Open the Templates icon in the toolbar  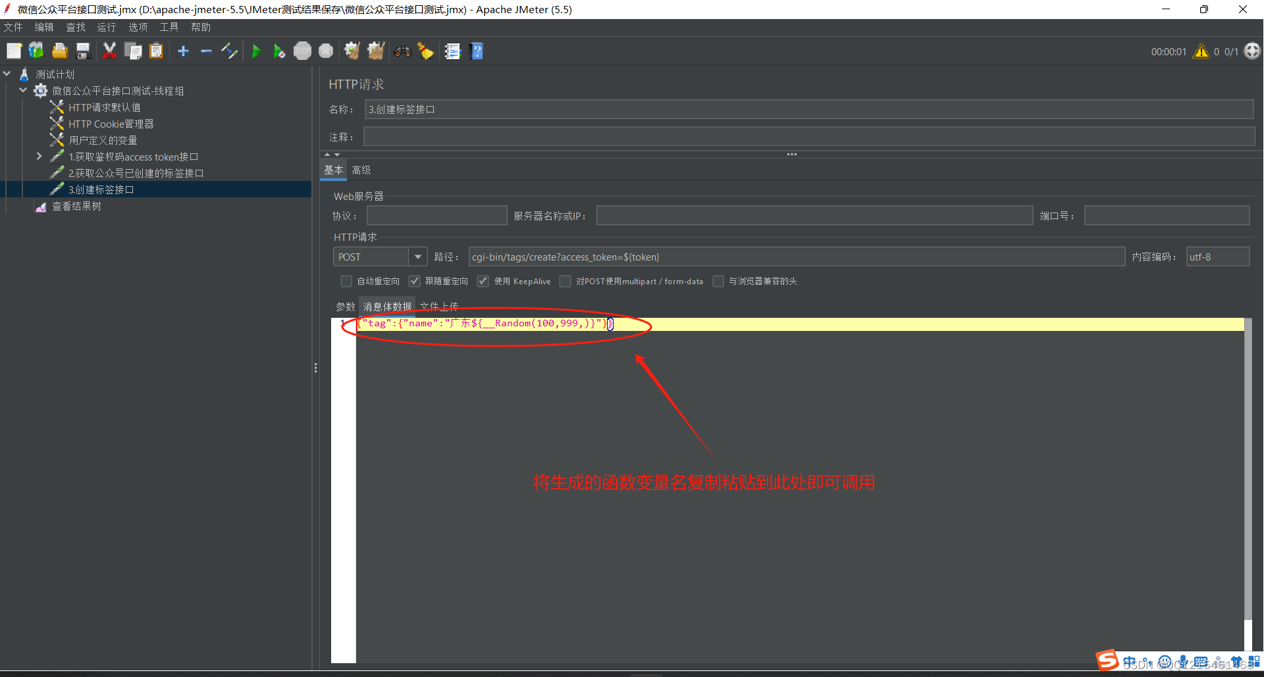pos(36,51)
